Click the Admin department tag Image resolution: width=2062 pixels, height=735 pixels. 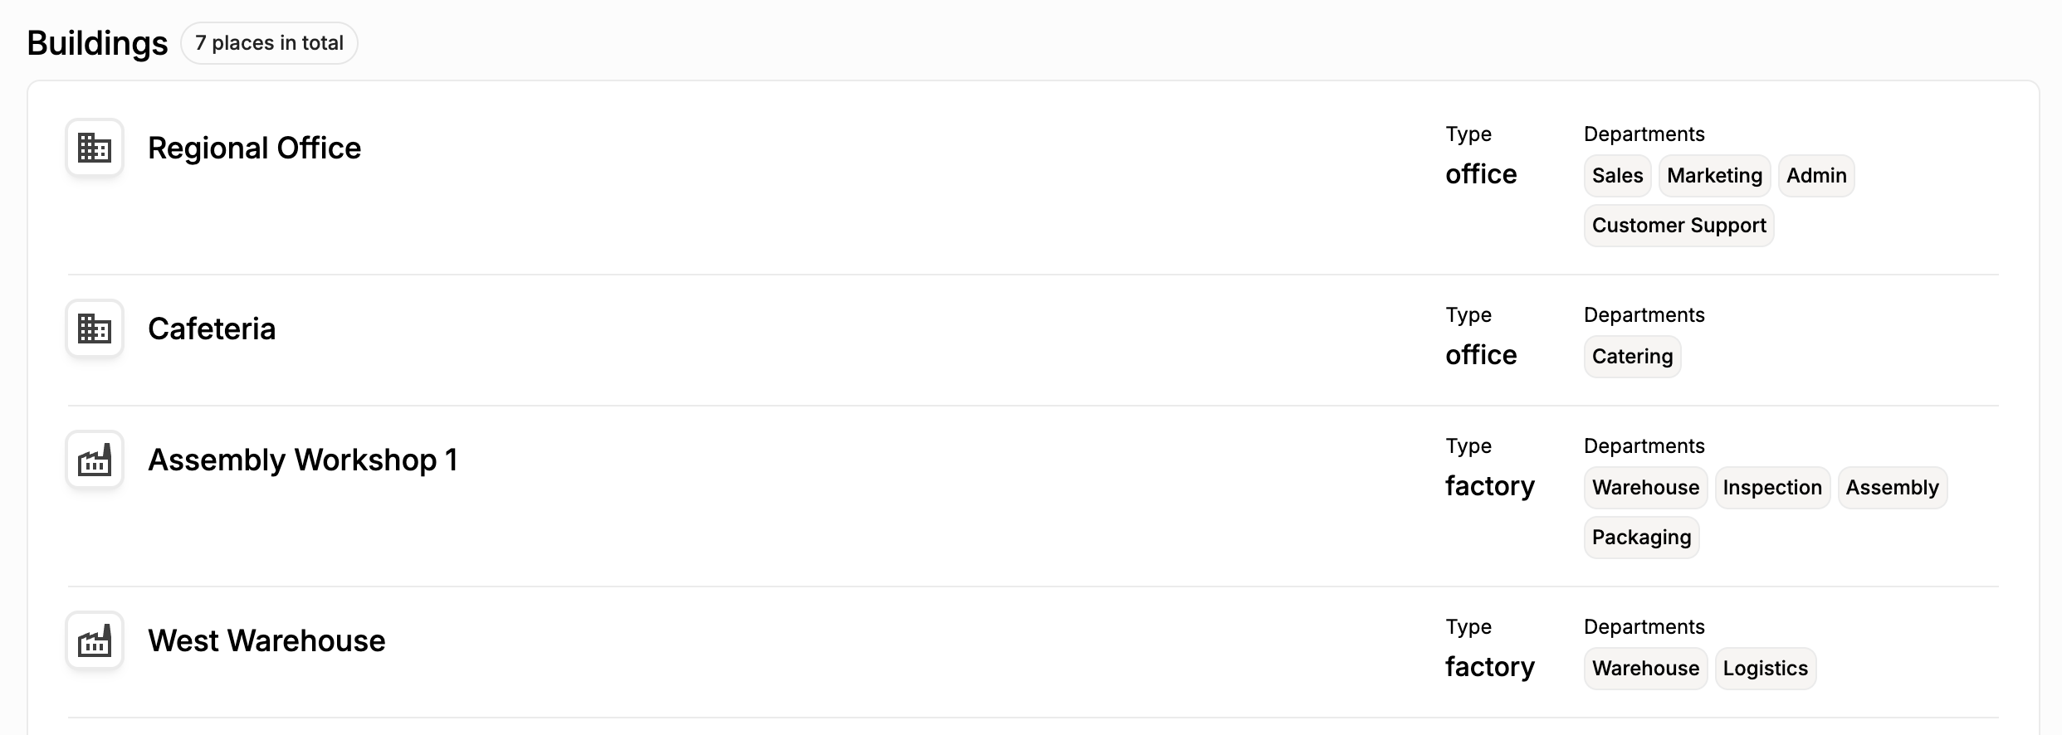coord(1816,176)
